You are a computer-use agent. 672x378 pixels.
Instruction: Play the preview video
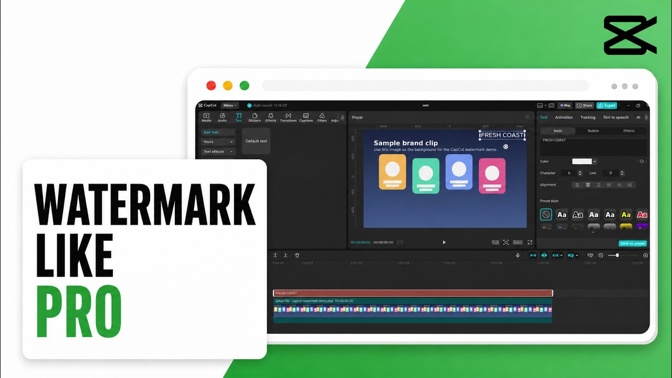(x=444, y=242)
